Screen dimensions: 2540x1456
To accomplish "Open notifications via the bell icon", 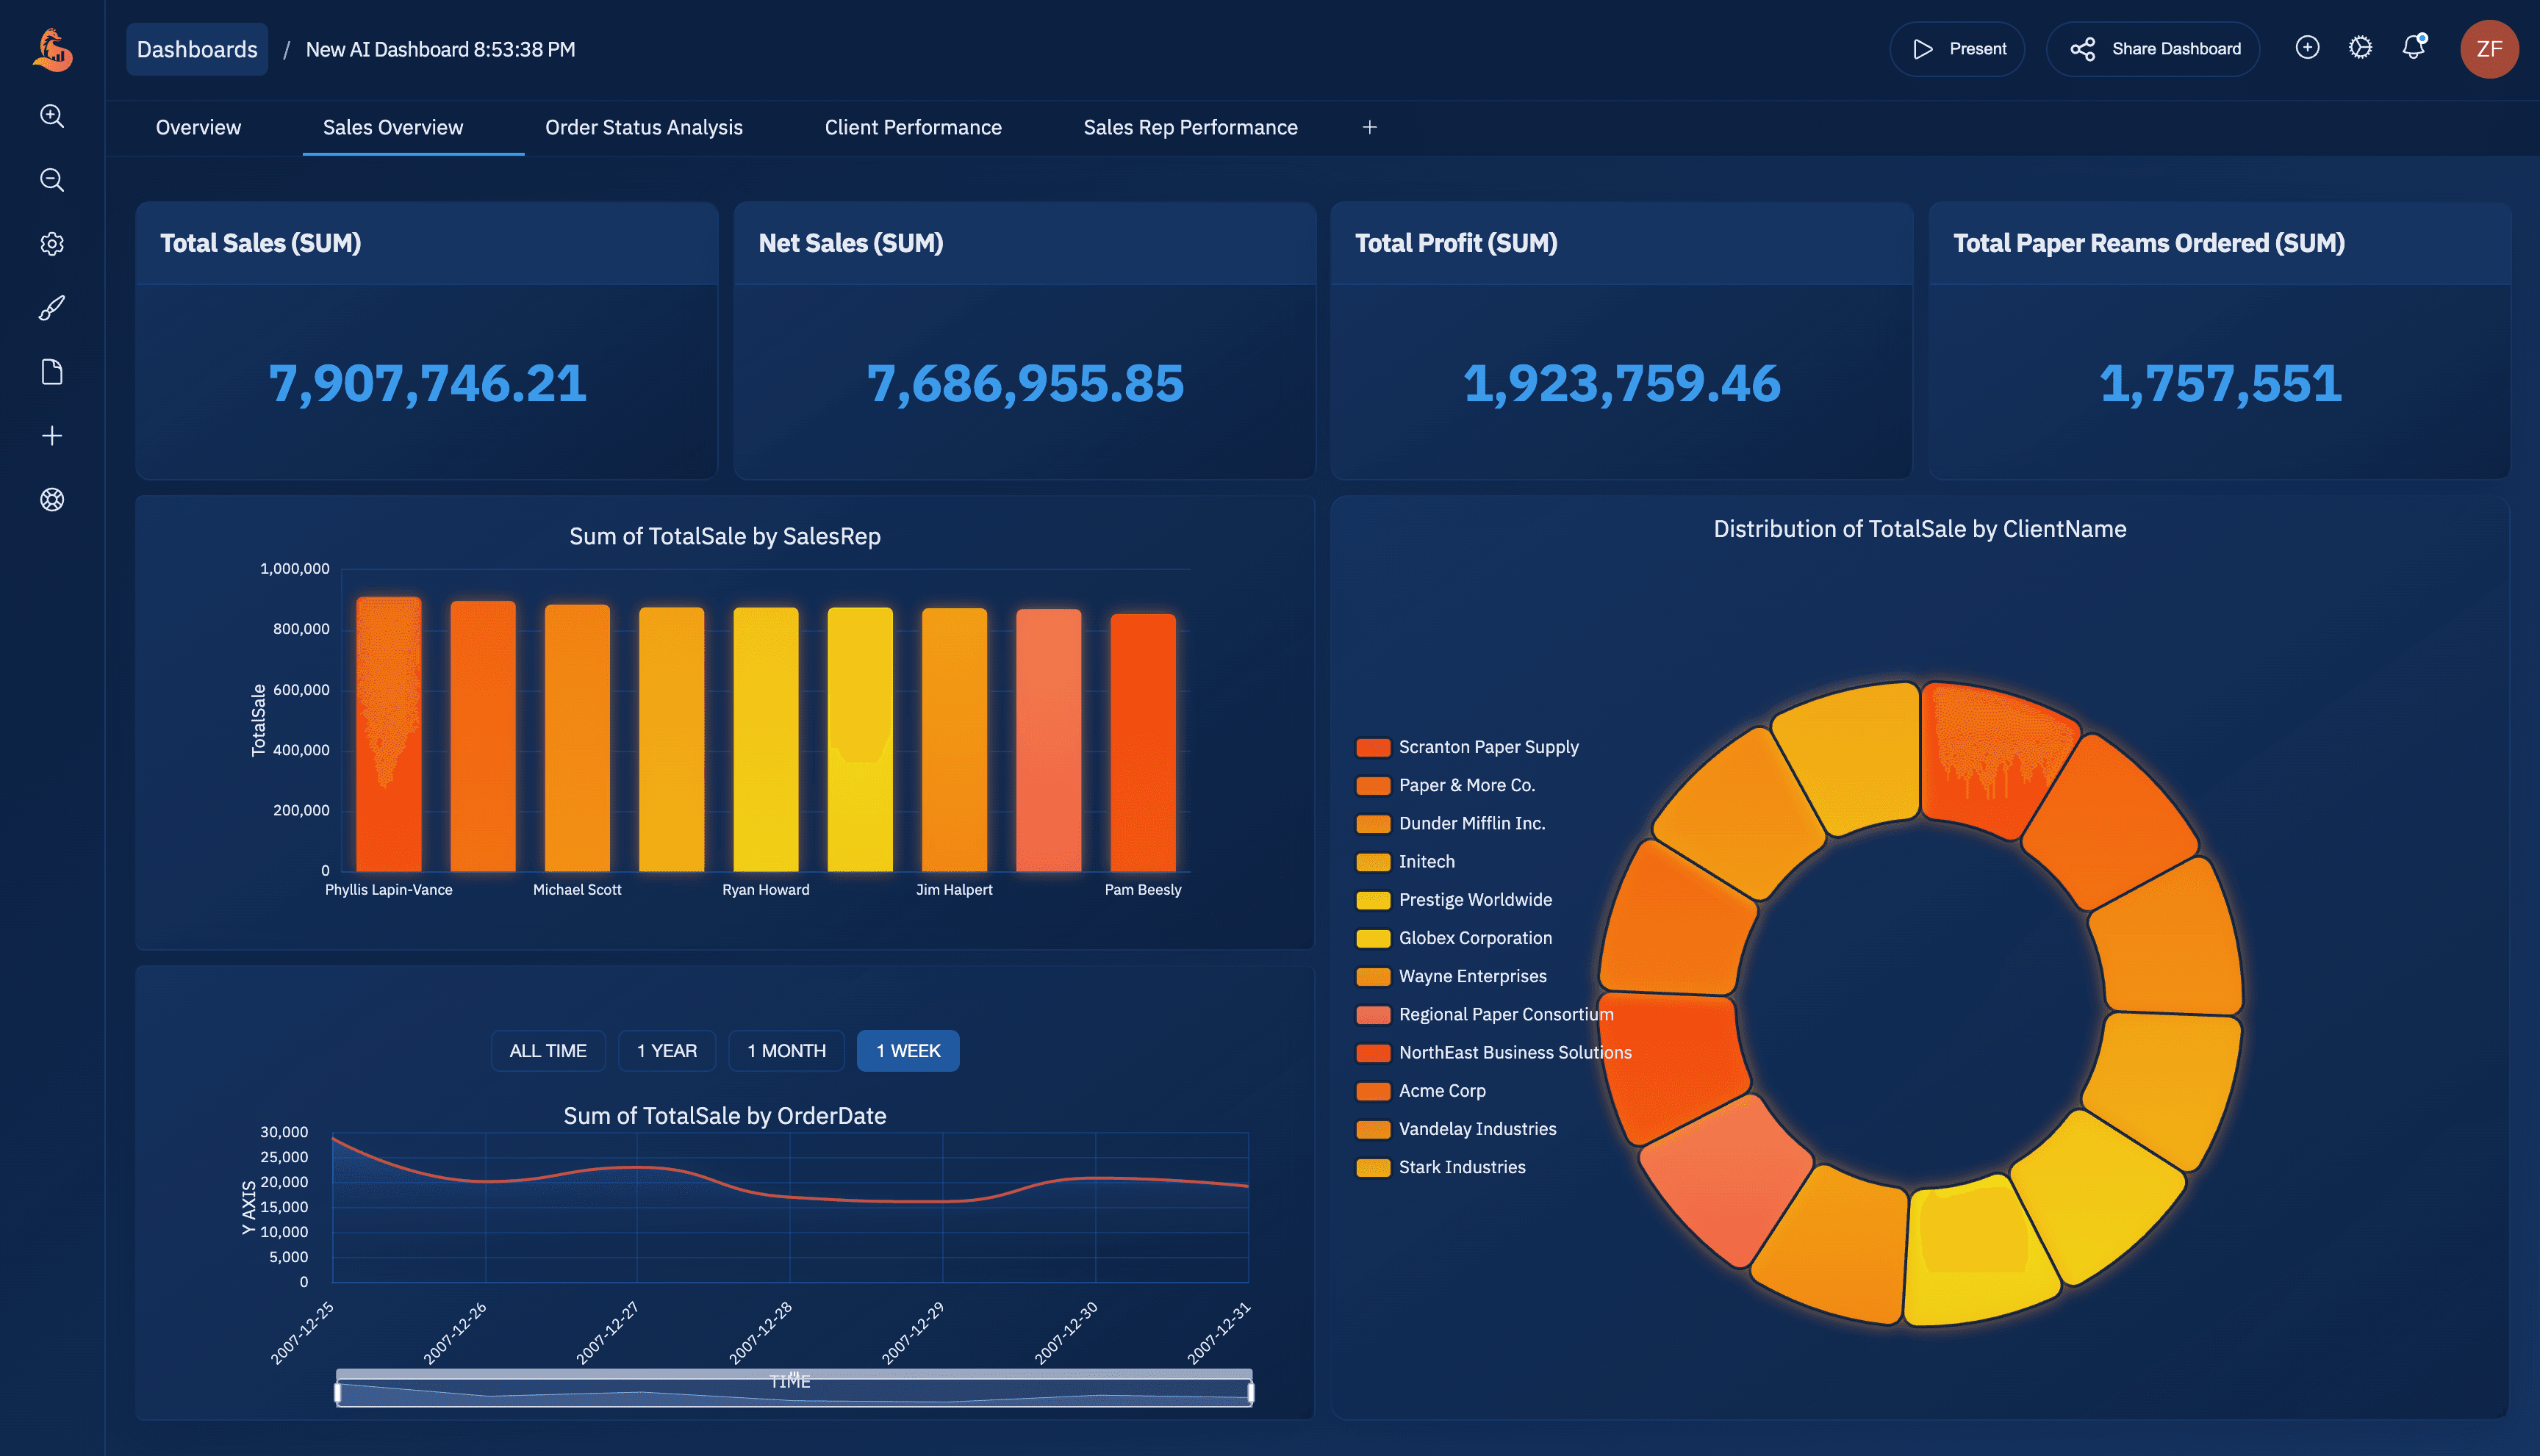I will [2413, 47].
